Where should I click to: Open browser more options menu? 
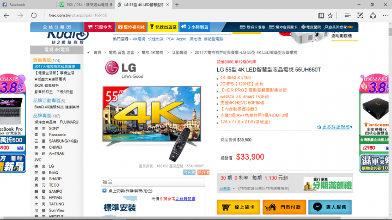click(x=385, y=15)
